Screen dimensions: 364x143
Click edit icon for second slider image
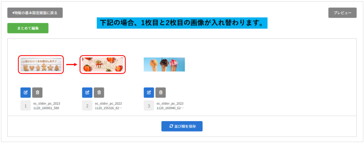click(x=87, y=93)
